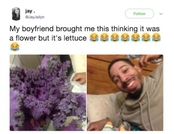Click the fourth laughing emoji in the row
Viewport: 174px width, 134px height.
(x=125, y=38)
